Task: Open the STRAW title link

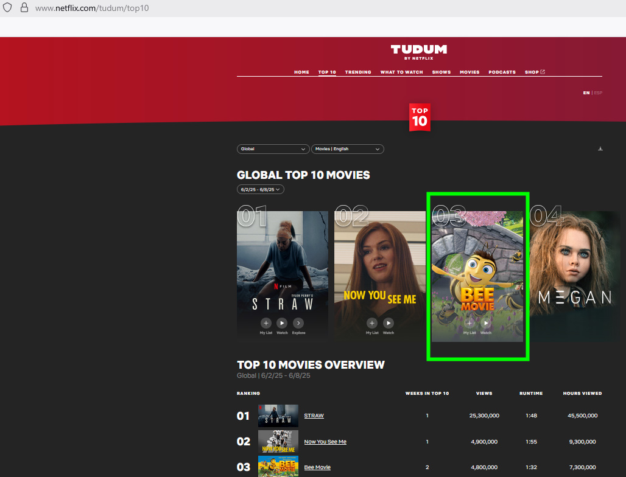Action: tap(314, 416)
